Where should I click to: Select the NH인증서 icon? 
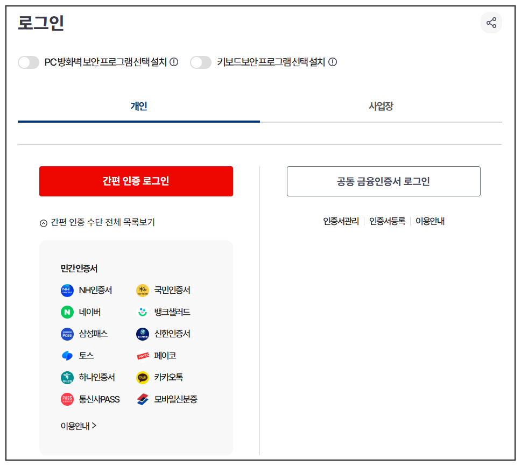click(67, 290)
